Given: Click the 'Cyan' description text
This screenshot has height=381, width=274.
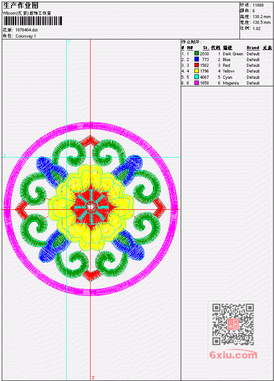Looking at the screenshot, I should coord(228,77).
